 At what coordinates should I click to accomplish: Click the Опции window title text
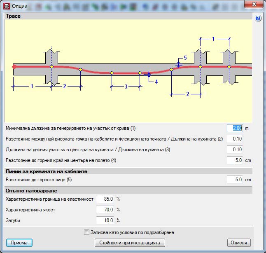[x=19, y=6]
